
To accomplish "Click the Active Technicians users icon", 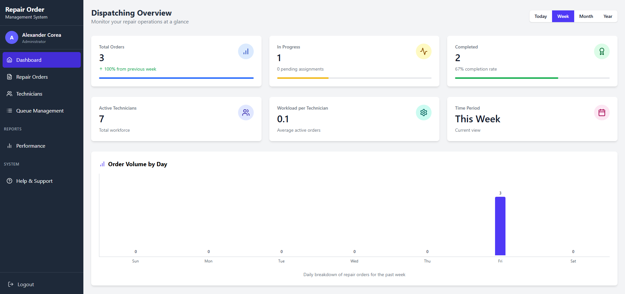I will [x=246, y=113].
